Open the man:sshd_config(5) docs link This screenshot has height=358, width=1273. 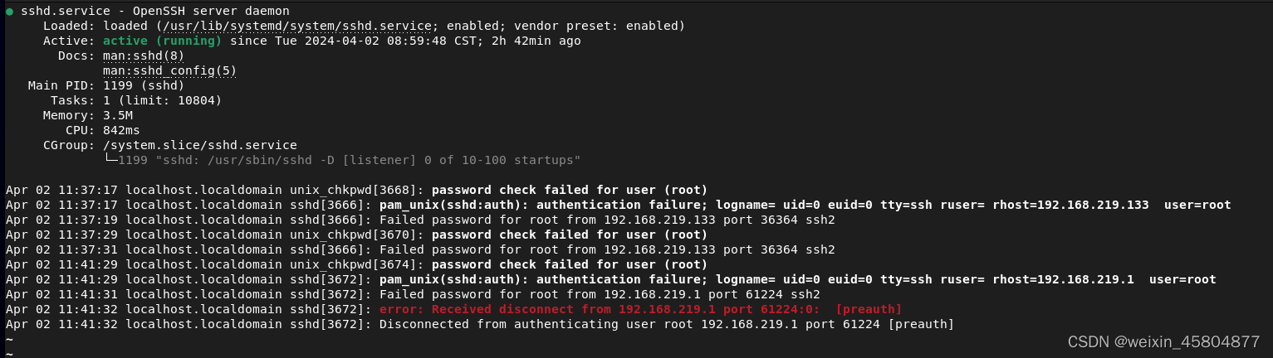169,70
